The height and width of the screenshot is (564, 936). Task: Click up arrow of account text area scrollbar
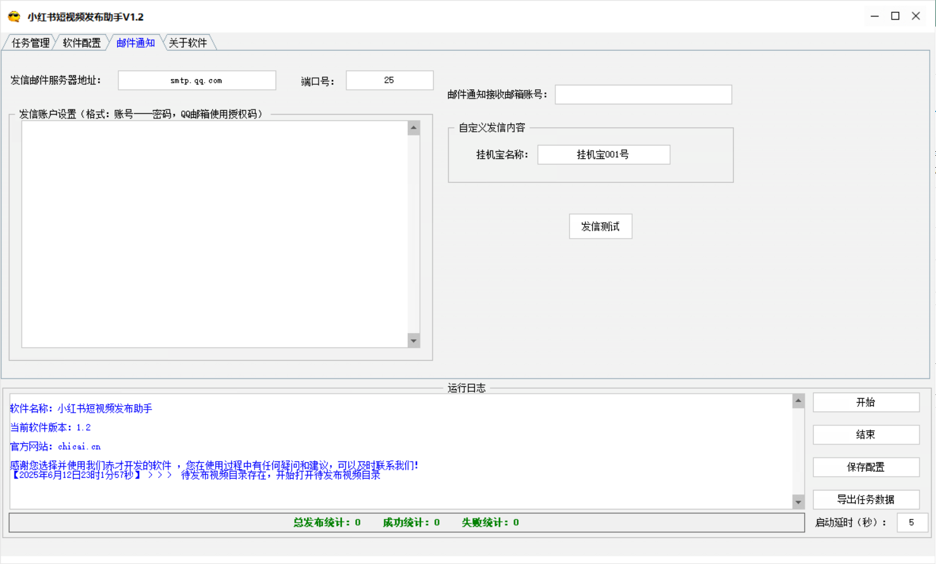click(414, 128)
